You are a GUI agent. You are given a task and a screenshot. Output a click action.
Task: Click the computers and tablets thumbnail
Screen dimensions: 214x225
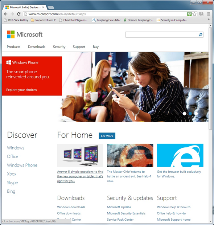tap(80, 155)
